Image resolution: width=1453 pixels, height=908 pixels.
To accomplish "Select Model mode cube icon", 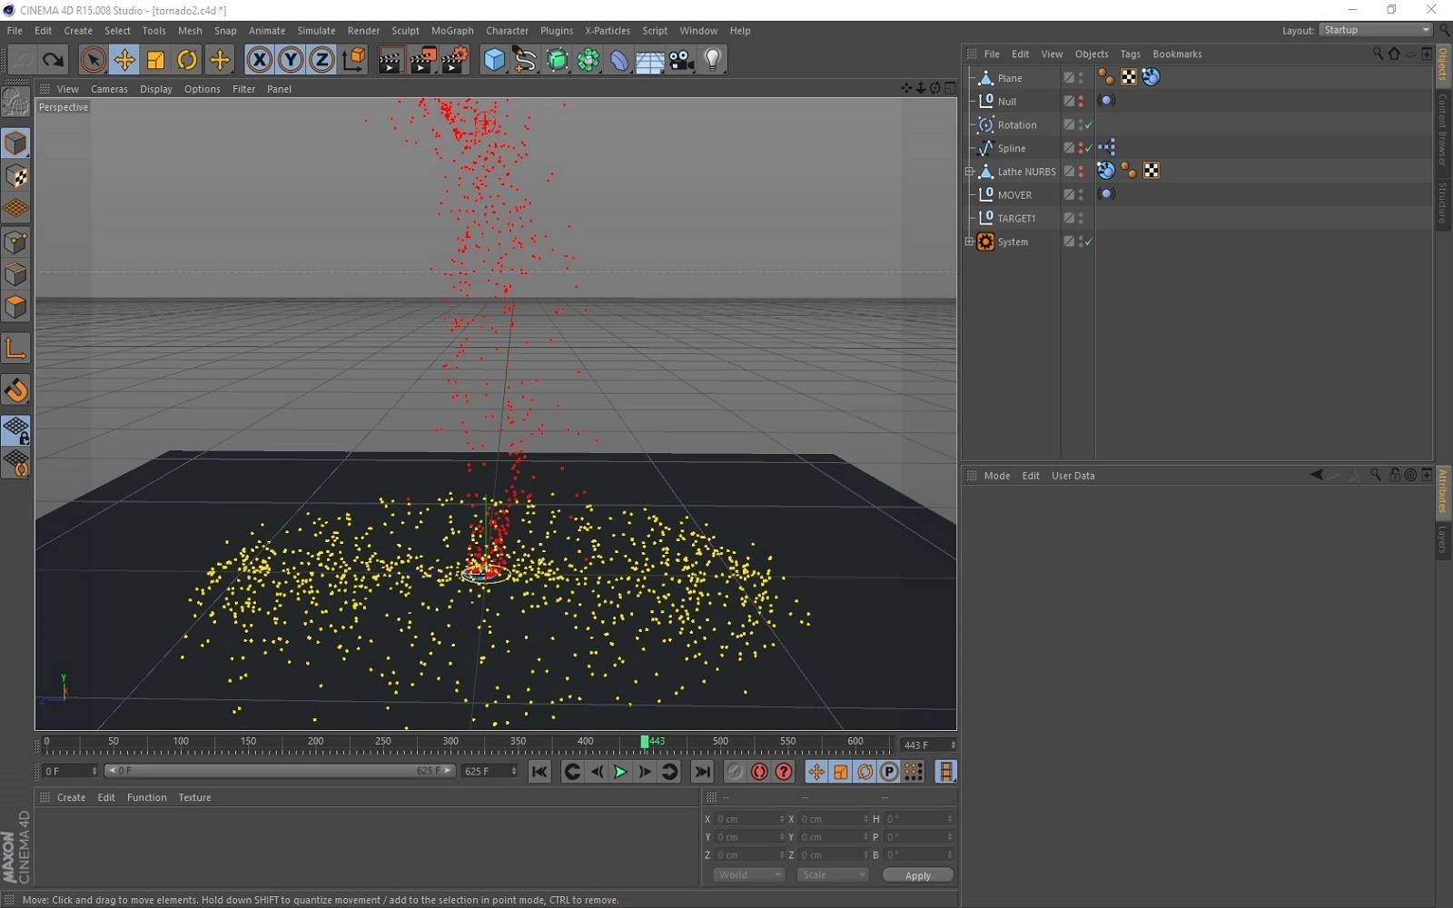I will tap(15, 143).
